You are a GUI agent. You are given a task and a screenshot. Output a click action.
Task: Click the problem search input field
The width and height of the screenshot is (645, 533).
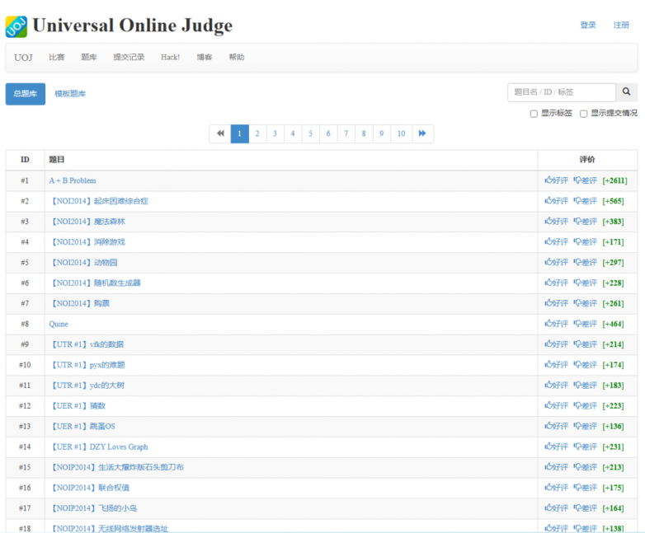pyautogui.click(x=561, y=92)
